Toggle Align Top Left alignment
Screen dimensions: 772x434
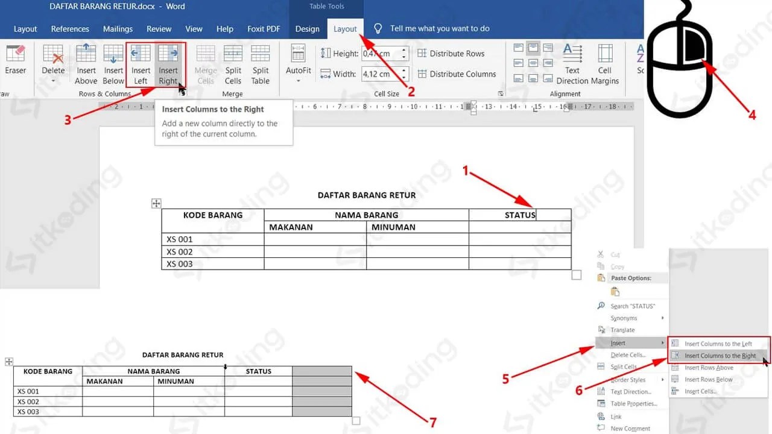[519, 48]
